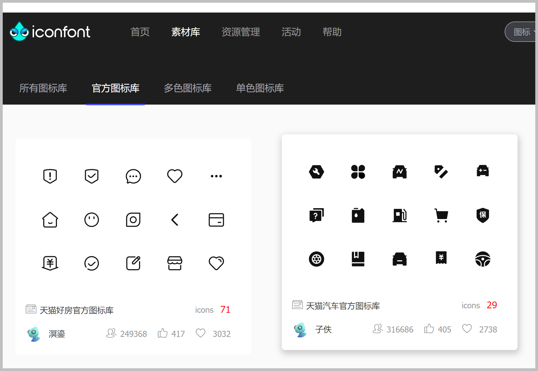Open the 资源管理 navigation item
This screenshot has width=538, height=371.
point(241,32)
